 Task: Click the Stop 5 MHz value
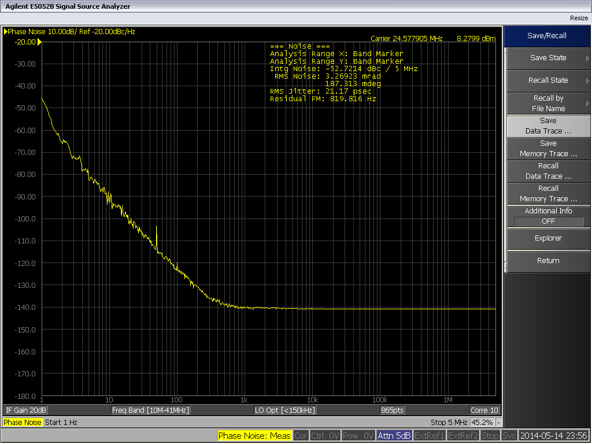coord(449,423)
